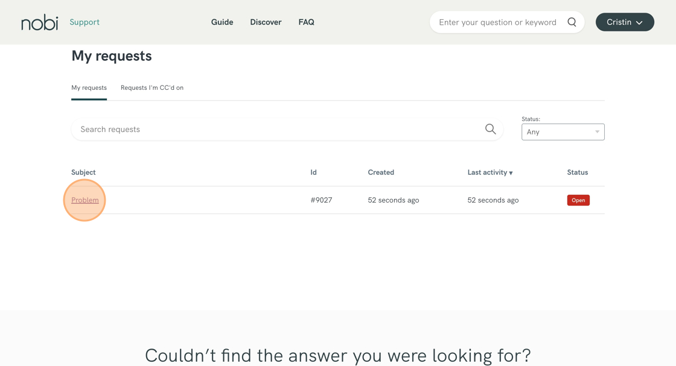Click the Subject column header

pyautogui.click(x=83, y=172)
